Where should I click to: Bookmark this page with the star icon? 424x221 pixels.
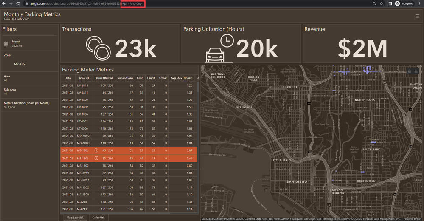click(x=382, y=3)
